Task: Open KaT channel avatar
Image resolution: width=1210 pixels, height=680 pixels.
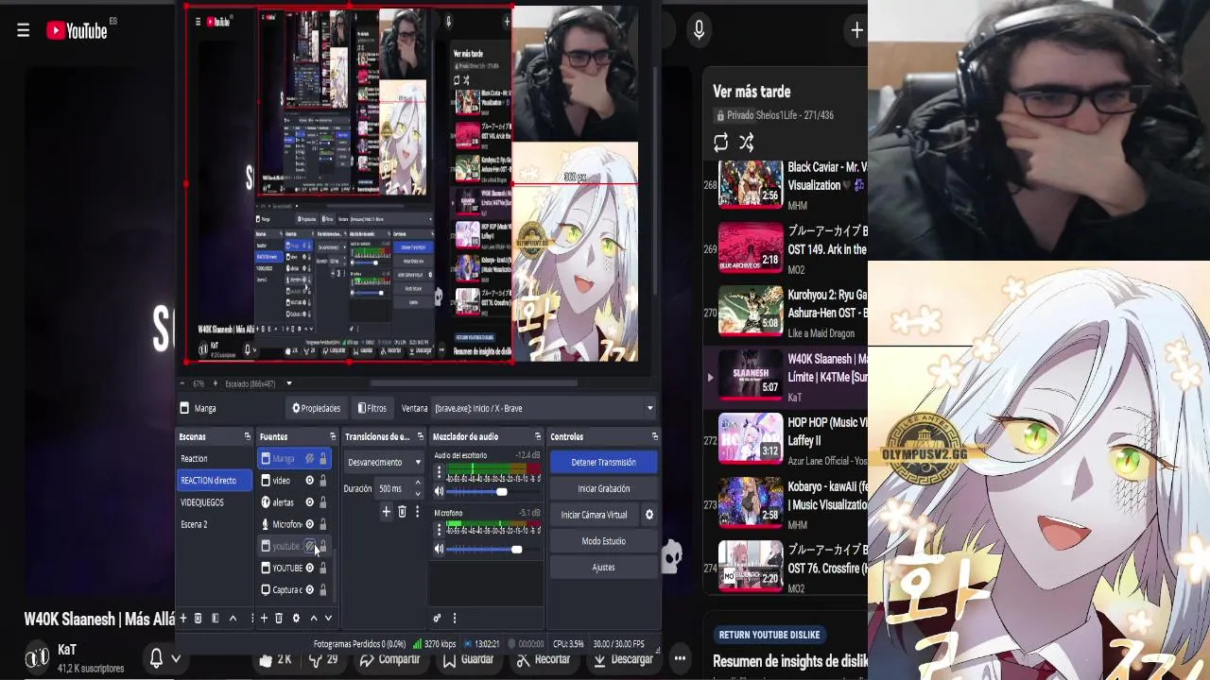Action: tap(37, 657)
